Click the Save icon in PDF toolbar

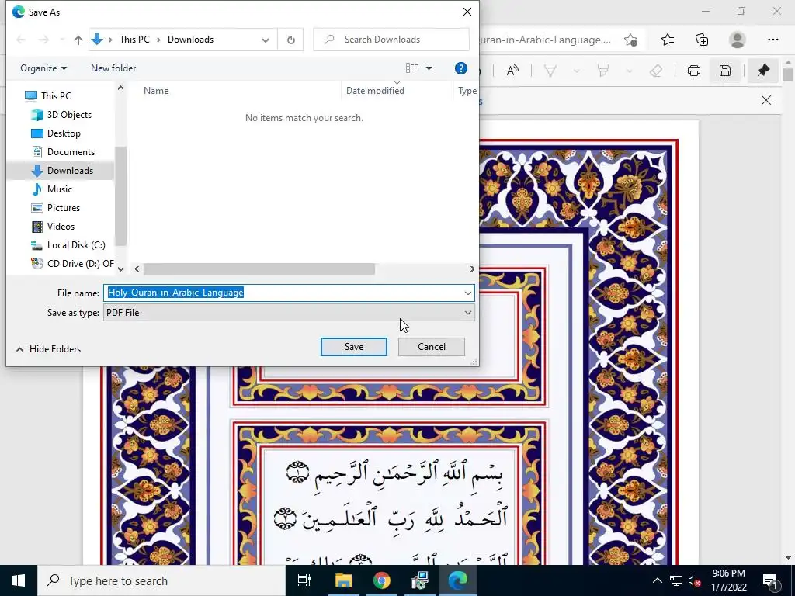tap(725, 71)
